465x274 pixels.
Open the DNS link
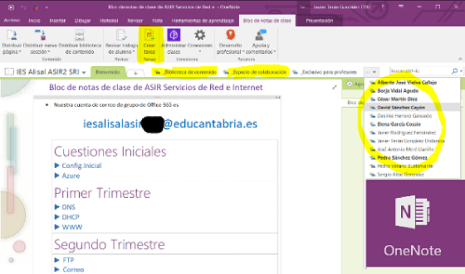(x=68, y=207)
